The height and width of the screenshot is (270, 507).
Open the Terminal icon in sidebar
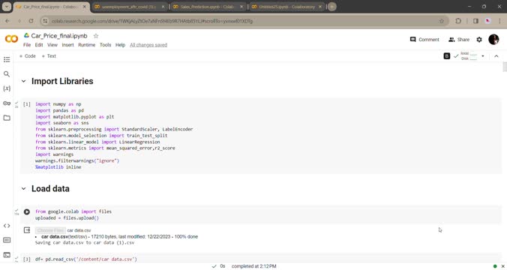[x=7, y=255]
